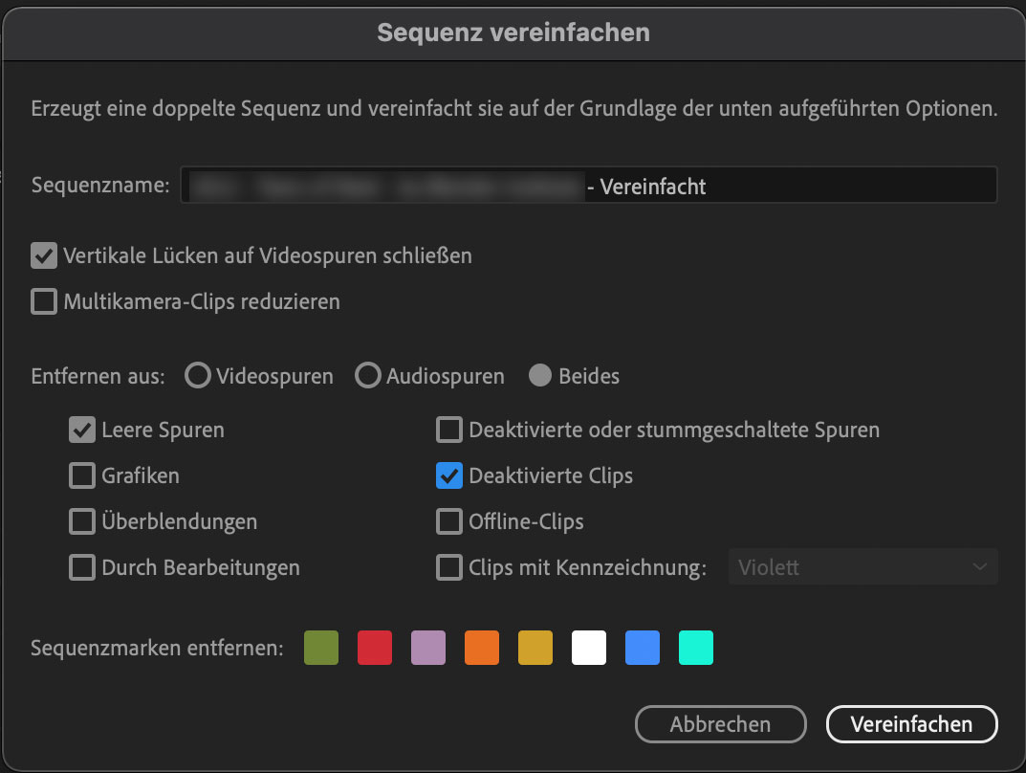The image size is (1026, 773).
Task: Select the teal sequence marker swatch
Action: (x=696, y=648)
